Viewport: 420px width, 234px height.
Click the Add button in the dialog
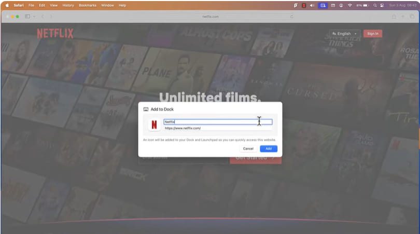[x=269, y=148]
